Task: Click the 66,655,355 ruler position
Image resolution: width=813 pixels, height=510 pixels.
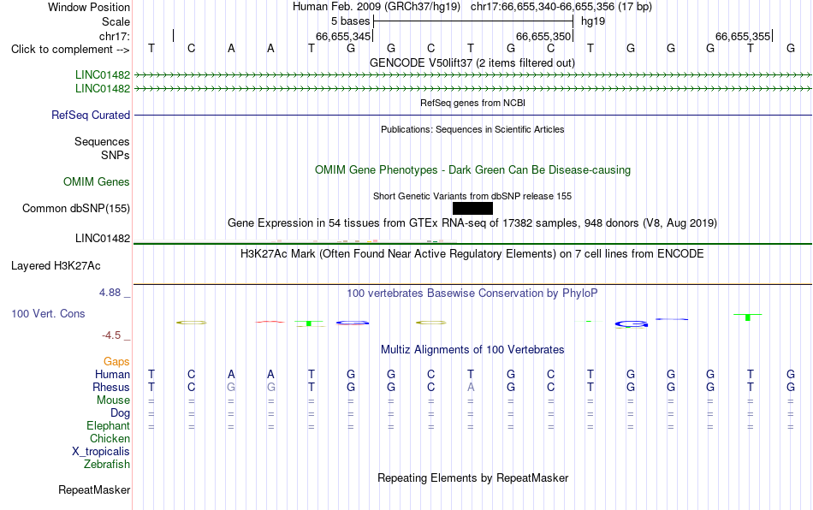Action: (743, 36)
